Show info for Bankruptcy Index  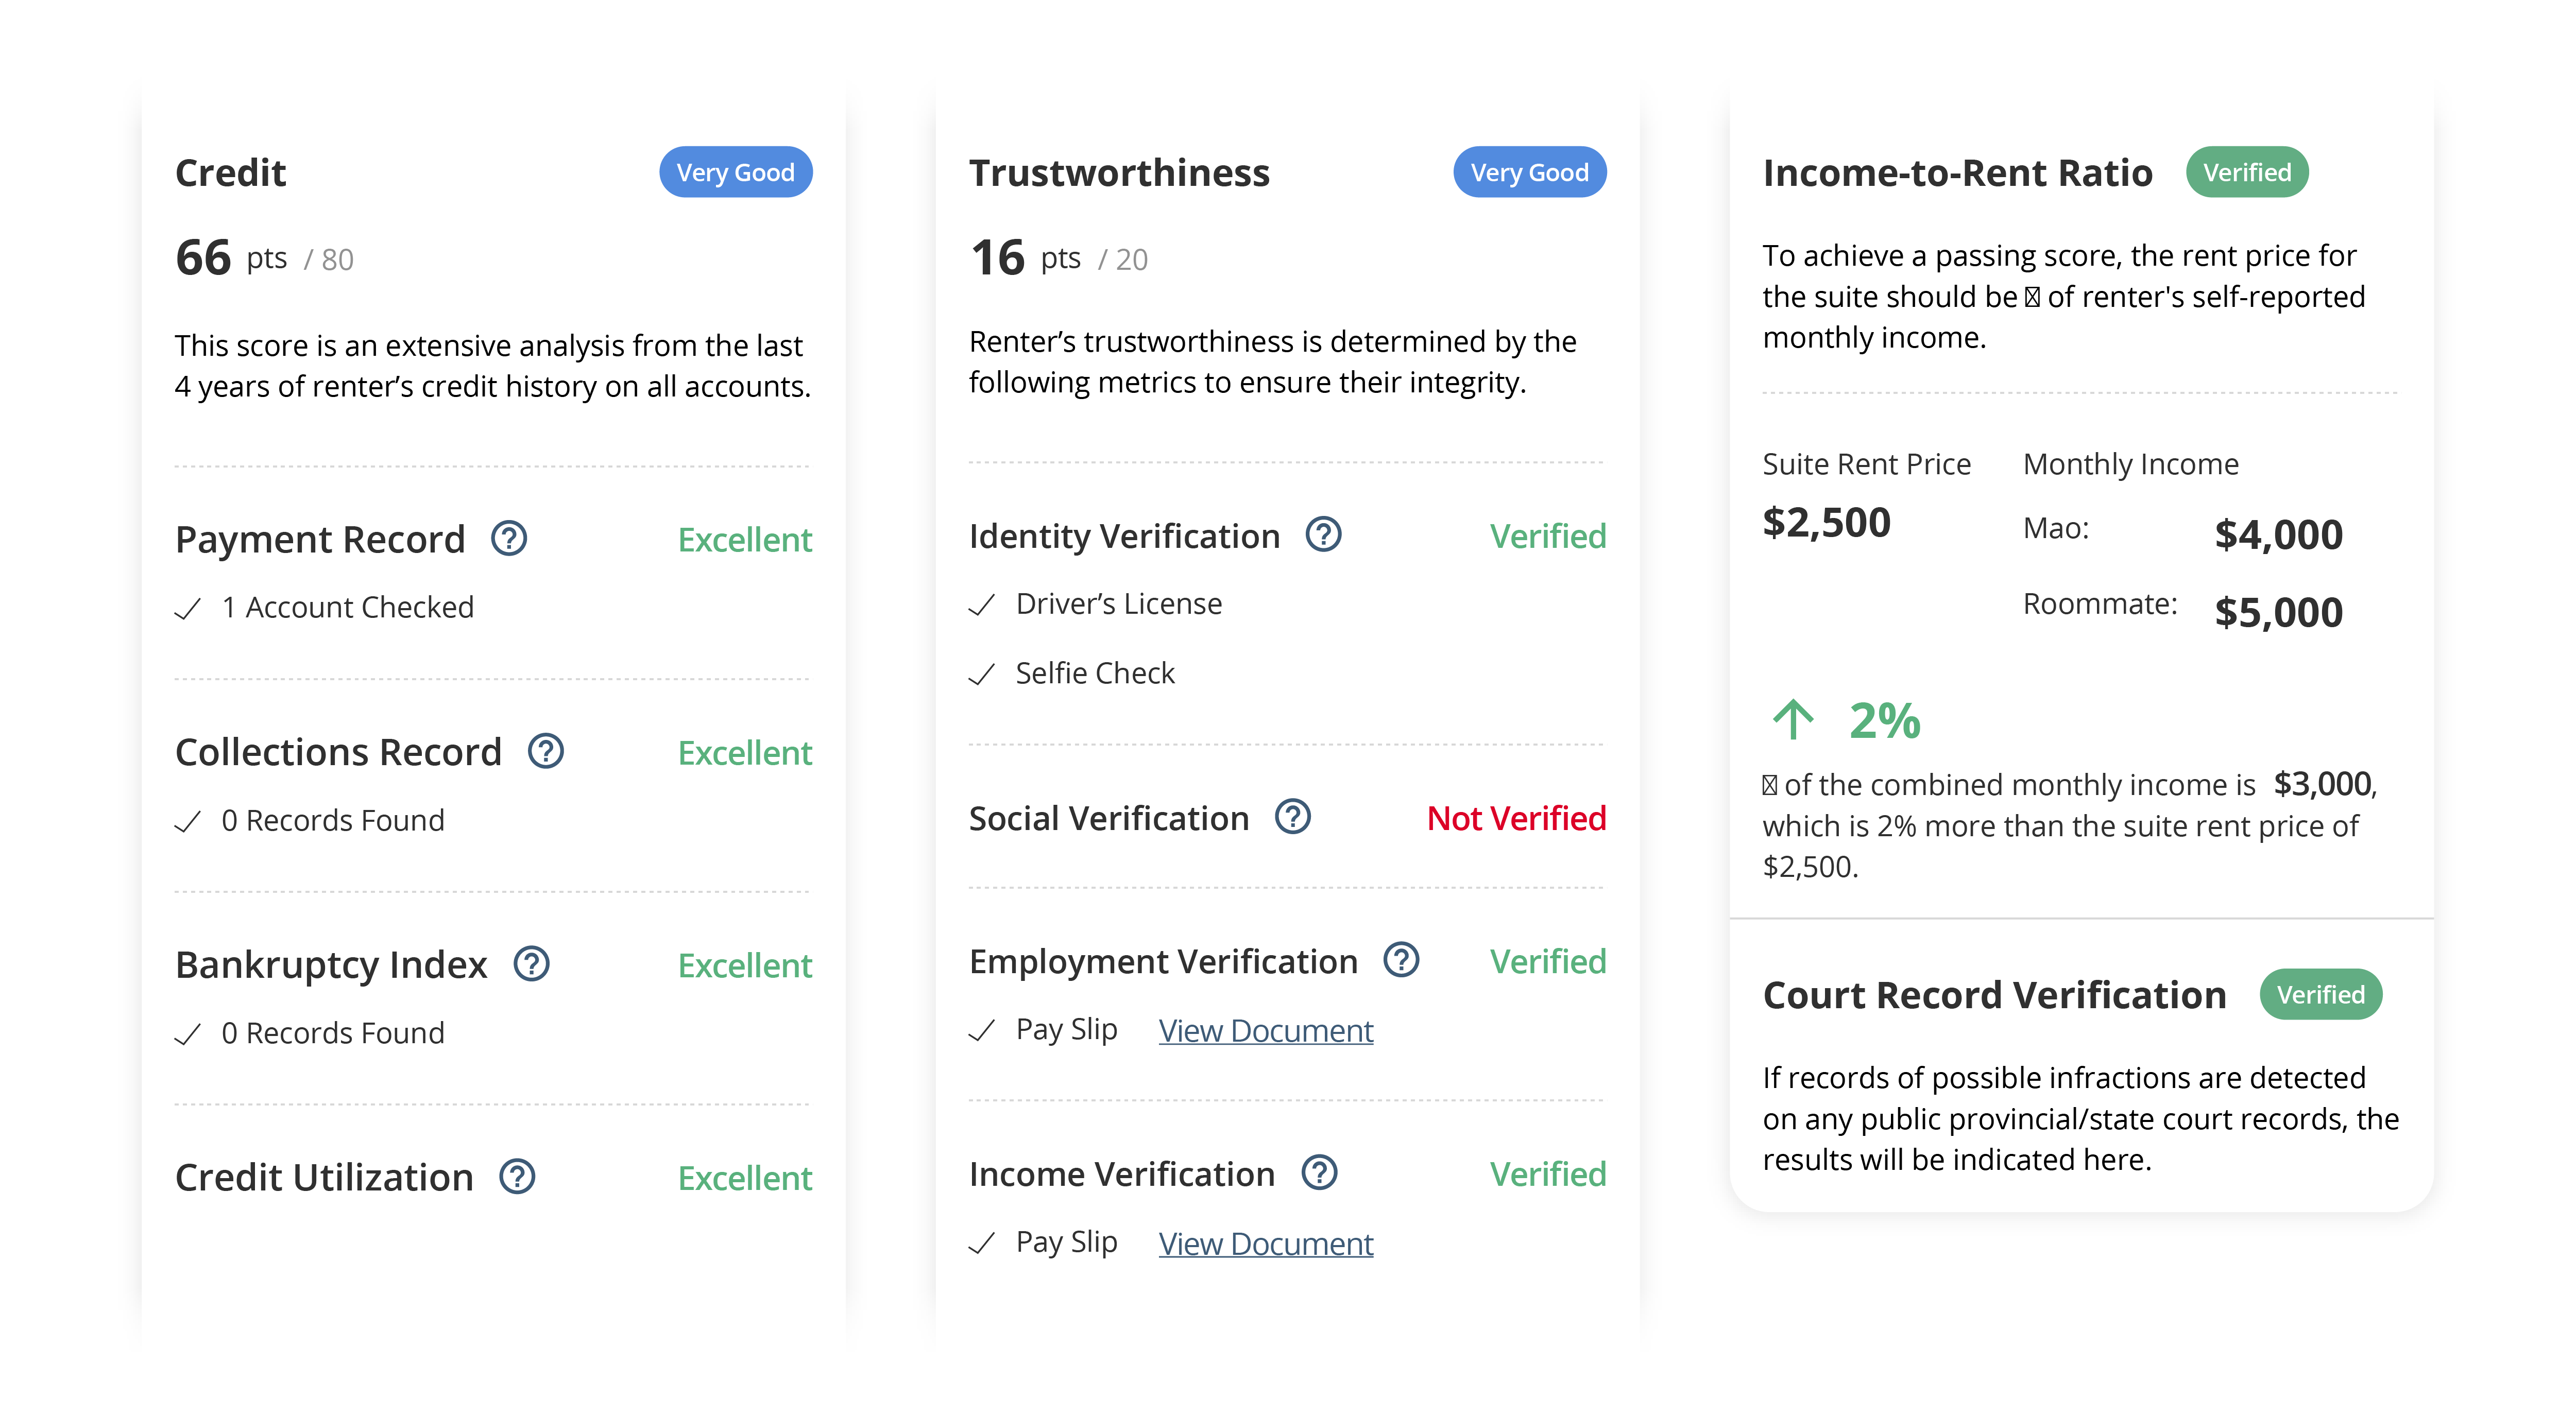(531, 964)
